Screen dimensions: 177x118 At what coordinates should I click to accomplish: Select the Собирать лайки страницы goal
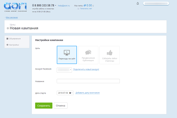pos(109,55)
